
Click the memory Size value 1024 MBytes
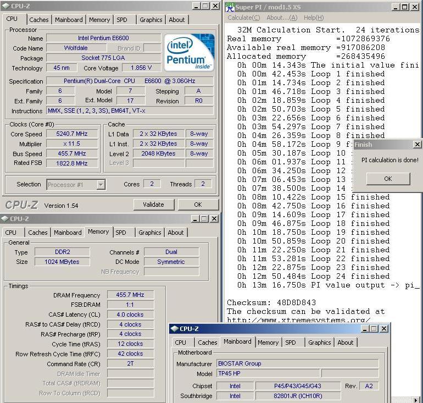(62, 262)
